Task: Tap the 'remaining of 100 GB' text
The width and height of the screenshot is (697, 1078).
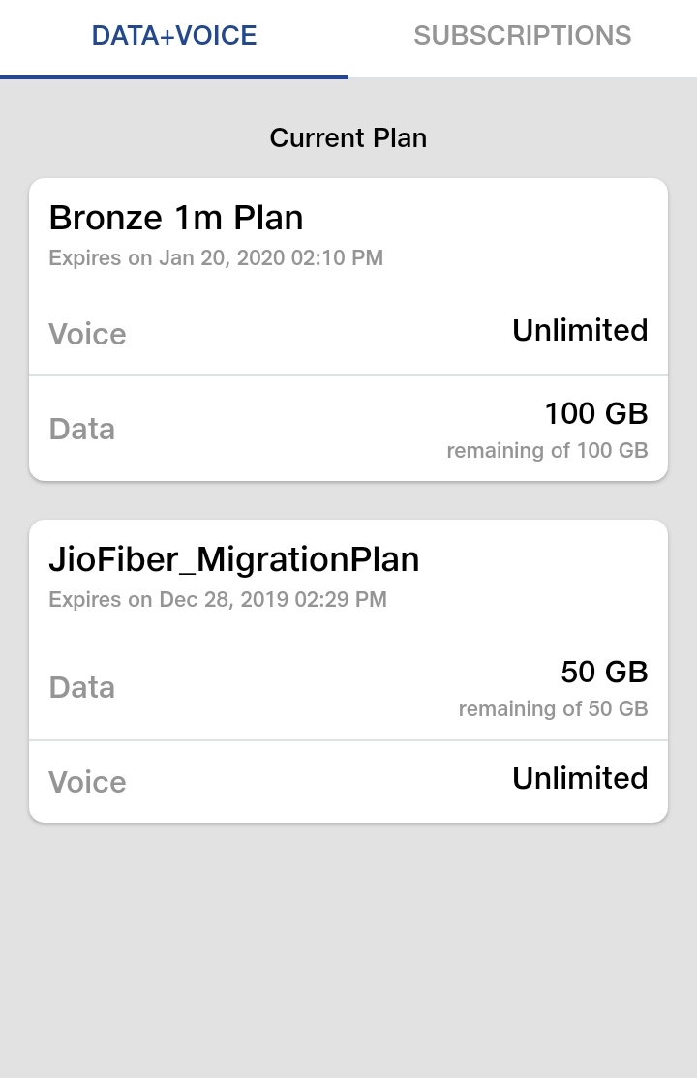Action: (547, 451)
